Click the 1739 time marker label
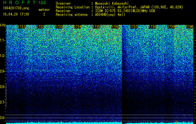 coord(171,27)
